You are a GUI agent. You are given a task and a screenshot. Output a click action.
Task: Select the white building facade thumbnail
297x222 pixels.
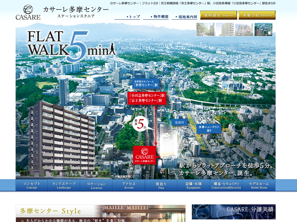tap(224, 29)
